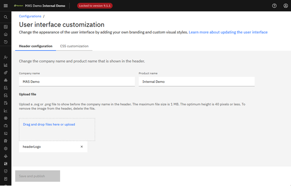
Task: Open the history clock sidebar icon
Action: [6, 42]
